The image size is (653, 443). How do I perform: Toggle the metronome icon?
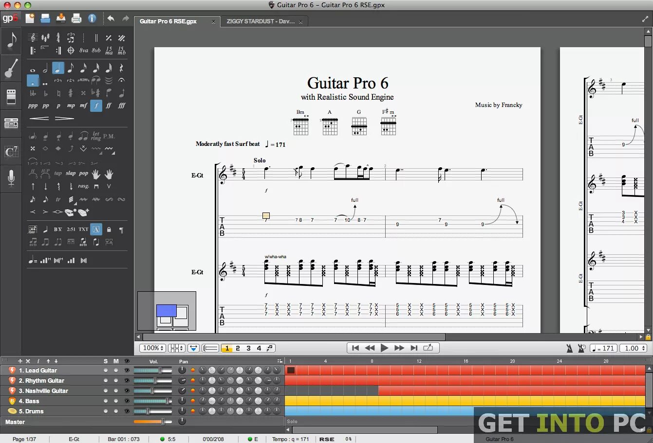click(x=570, y=348)
